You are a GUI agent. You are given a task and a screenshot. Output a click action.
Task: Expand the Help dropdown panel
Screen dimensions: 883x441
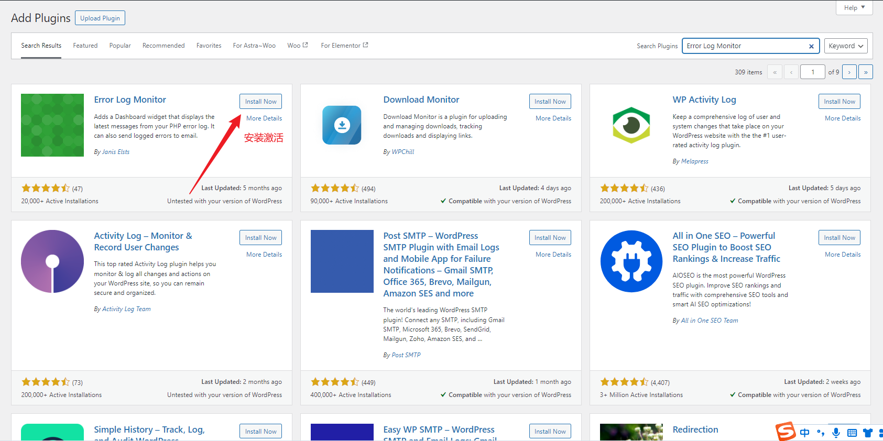coord(854,8)
